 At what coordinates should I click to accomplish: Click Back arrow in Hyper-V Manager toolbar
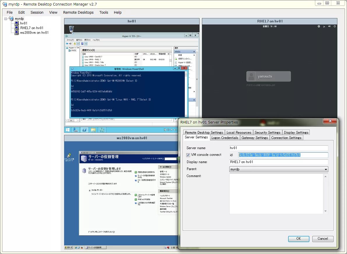point(67,44)
